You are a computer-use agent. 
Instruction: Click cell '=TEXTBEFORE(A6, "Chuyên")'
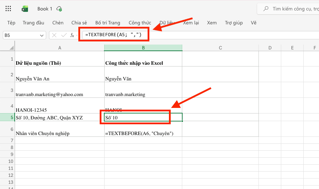[x=143, y=129]
